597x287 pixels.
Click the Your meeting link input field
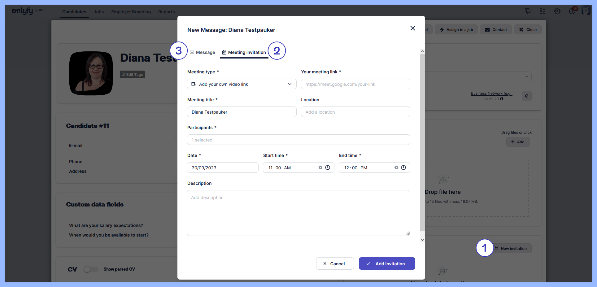(x=355, y=84)
